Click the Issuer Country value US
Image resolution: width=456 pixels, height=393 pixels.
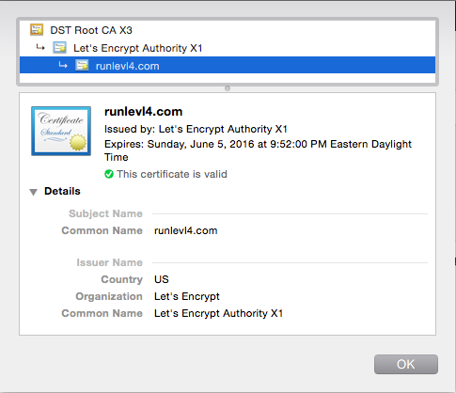tap(162, 279)
